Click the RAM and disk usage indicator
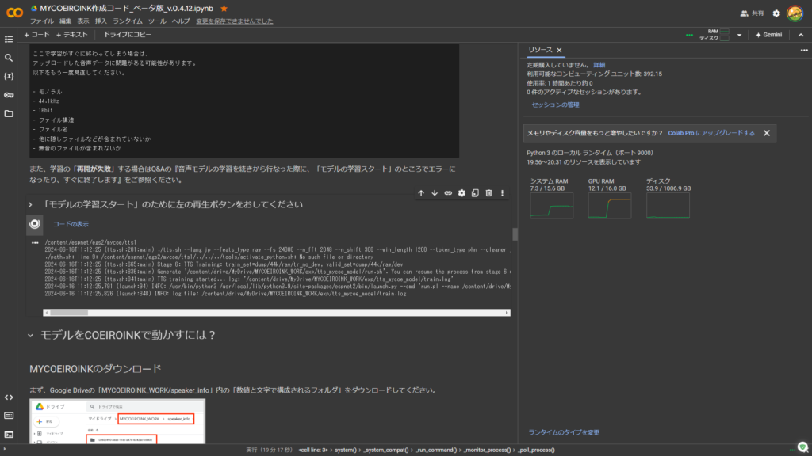 click(x=714, y=35)
